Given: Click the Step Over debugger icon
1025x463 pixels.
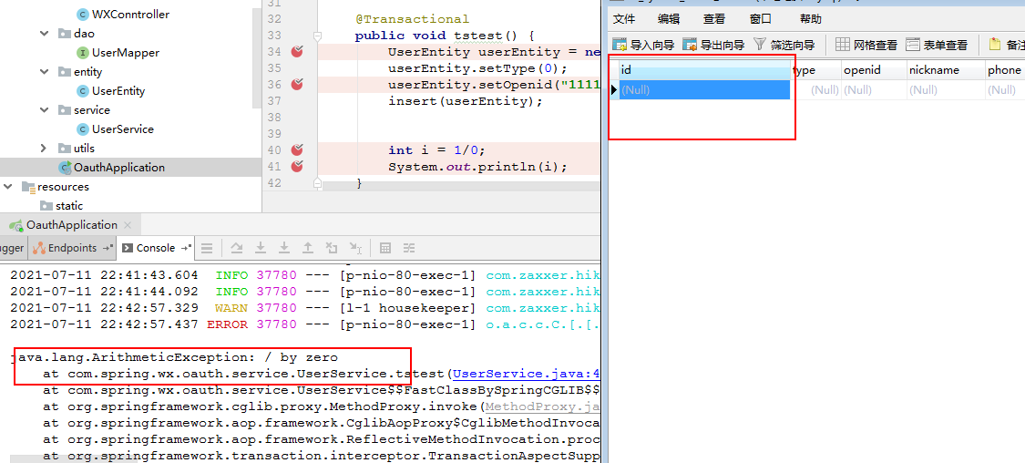Looking at the screenshot, I should coord(237,248).
